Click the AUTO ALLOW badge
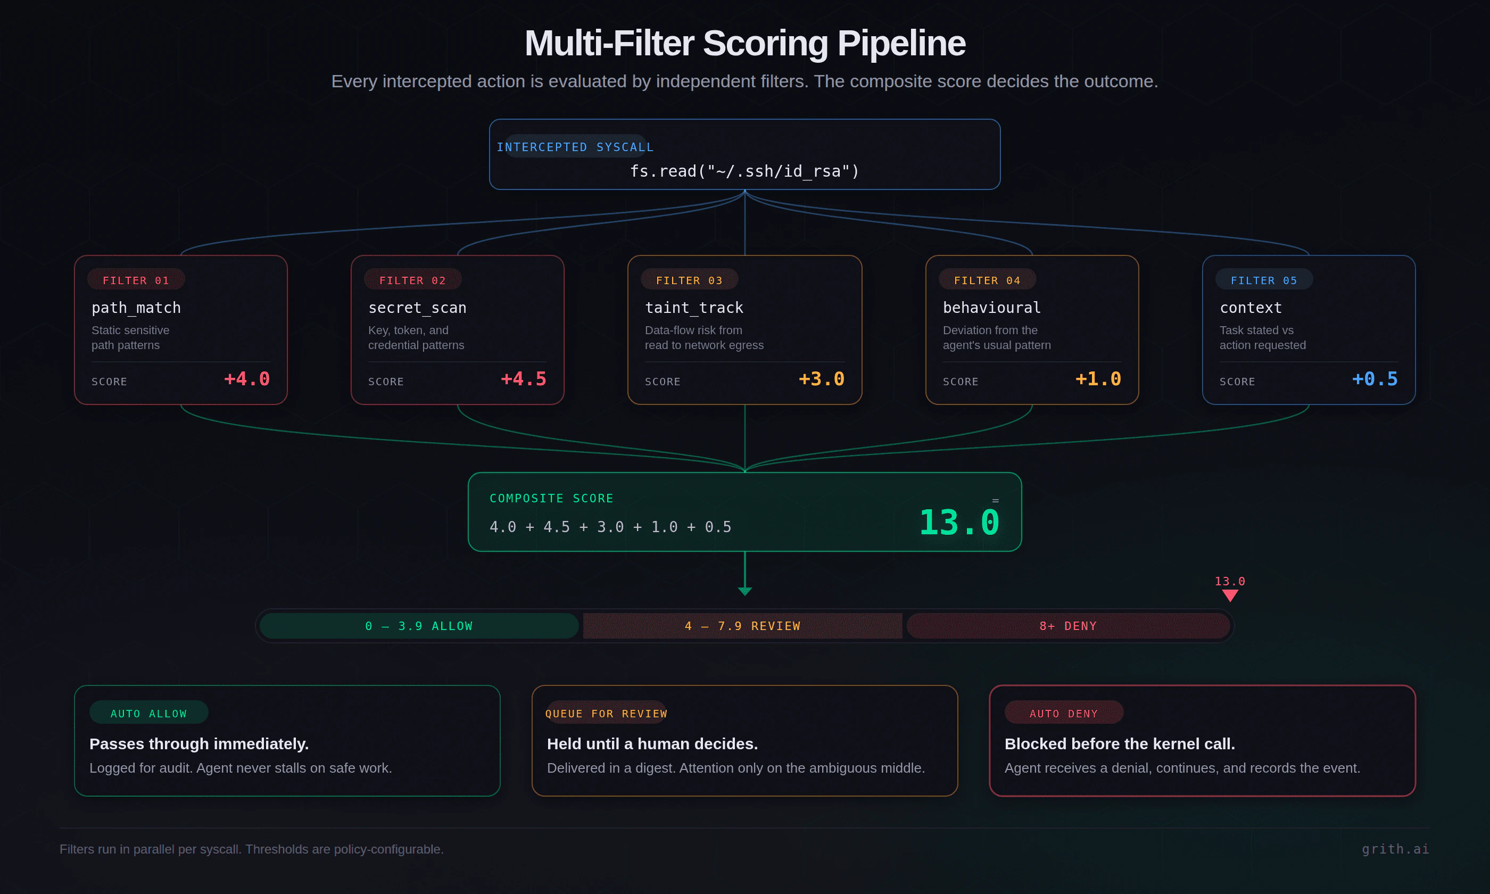The width and height of the screenshot is (1490, 894). tap(149, 713)
